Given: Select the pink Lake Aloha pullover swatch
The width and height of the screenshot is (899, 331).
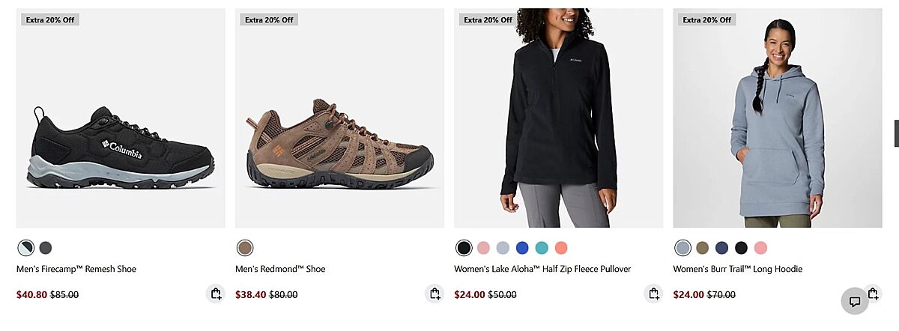Looking at the screenshot, I should 483,248.
